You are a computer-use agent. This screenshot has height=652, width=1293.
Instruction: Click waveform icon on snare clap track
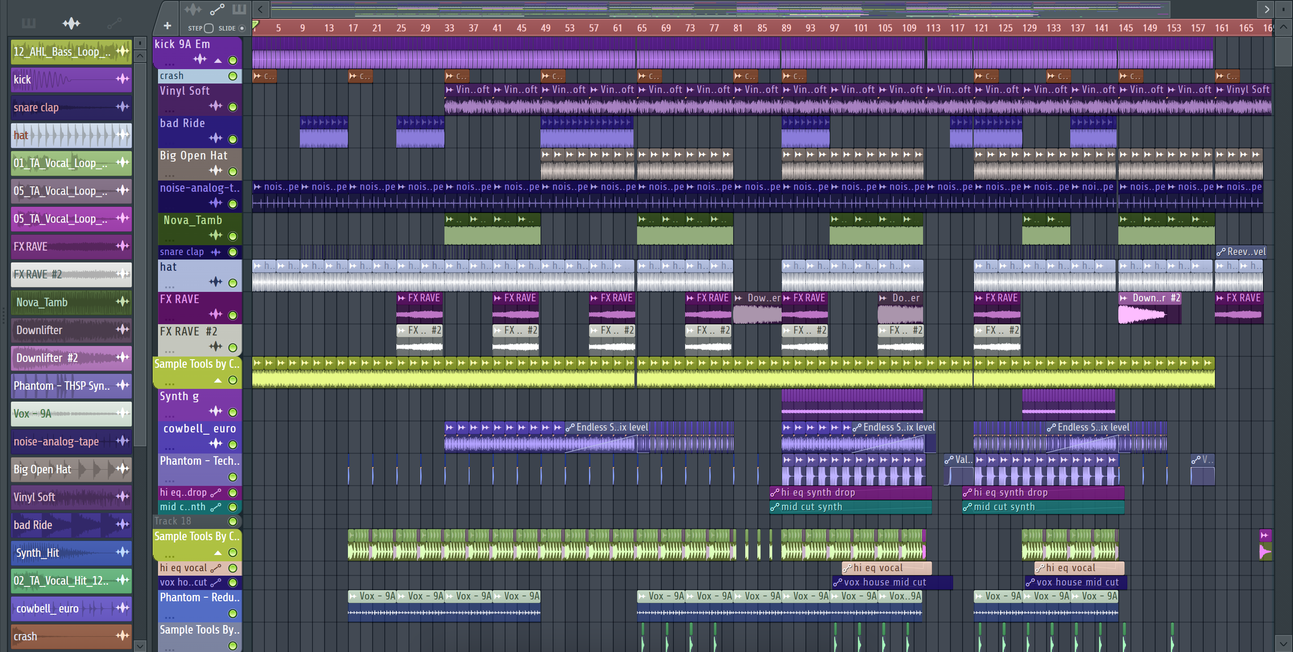(x=216, y=252)
